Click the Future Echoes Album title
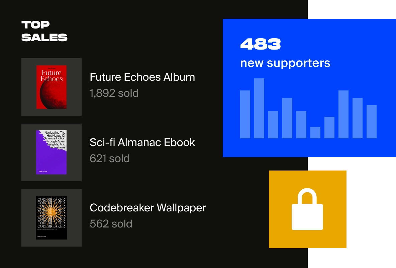The width and height of the screenshot is (396, 268). pos(142,77)
